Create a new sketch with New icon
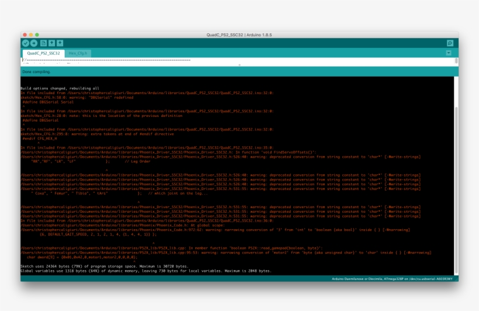 coord(44,43)
